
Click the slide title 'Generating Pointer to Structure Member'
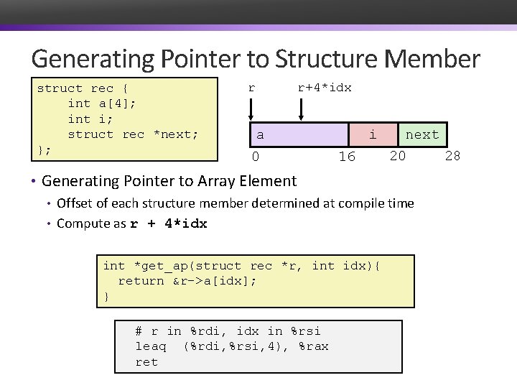click(x=256, y=59)
